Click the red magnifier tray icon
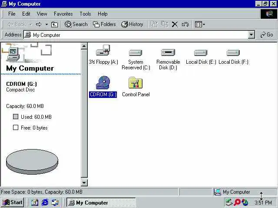Screen dimensions: 278x208 coord(237,202)
